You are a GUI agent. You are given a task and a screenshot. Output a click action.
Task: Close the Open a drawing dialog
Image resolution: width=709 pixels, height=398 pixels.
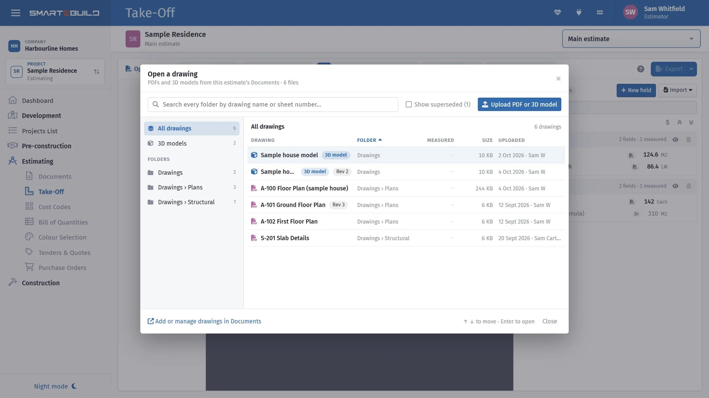(558, 79)
